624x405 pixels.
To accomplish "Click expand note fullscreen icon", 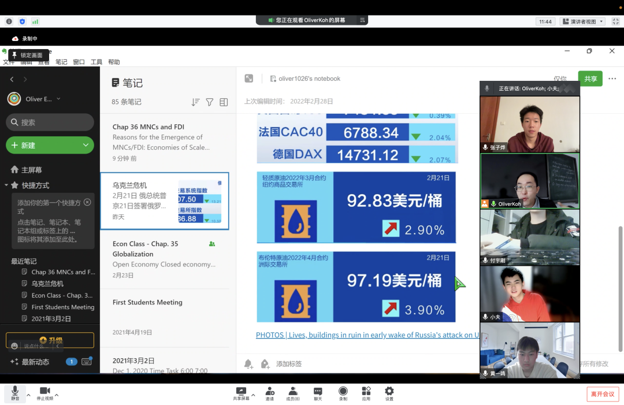I will point(248,79).
